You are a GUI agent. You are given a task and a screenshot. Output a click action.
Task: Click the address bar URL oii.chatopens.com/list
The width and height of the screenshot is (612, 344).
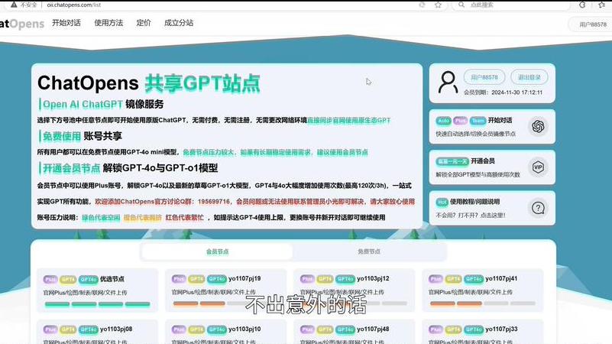[74, 5]
